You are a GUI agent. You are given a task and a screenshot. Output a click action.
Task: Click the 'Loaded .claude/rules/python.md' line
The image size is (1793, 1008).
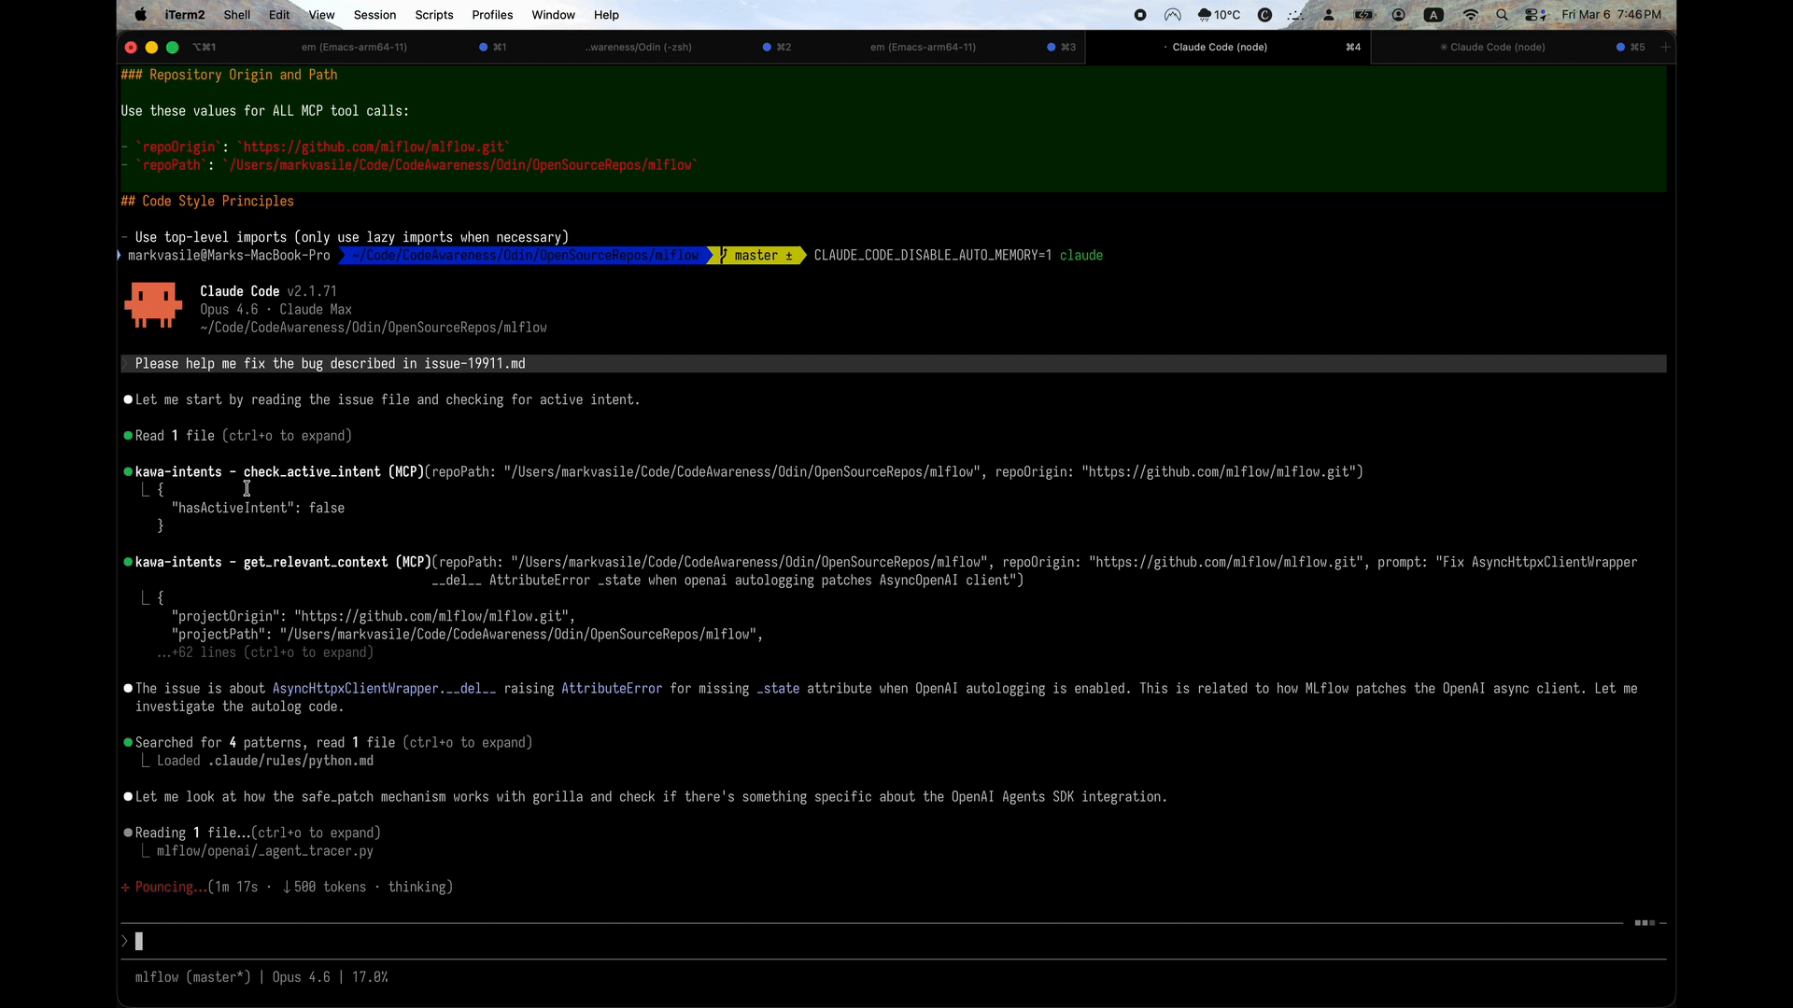(265, 761)
